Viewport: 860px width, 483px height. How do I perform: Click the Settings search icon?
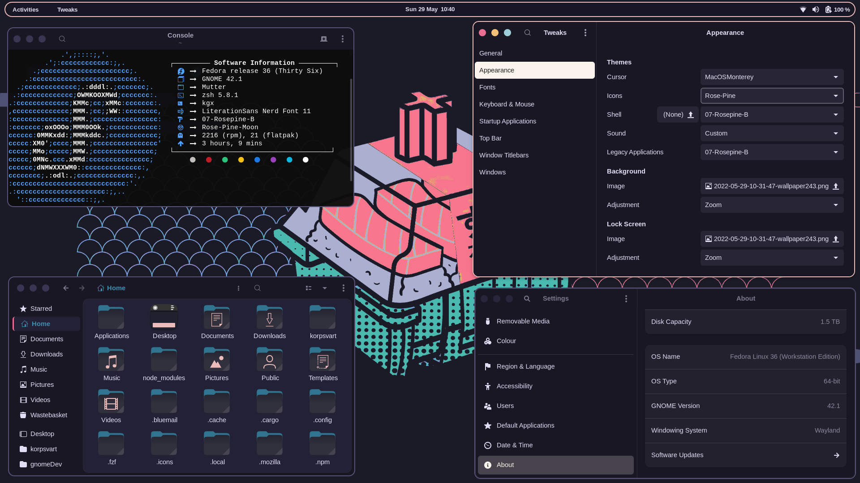(x=527, y=298)
